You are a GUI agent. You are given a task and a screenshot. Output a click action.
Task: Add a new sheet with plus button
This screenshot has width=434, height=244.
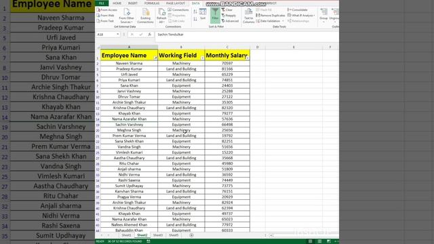coord(191,235)
